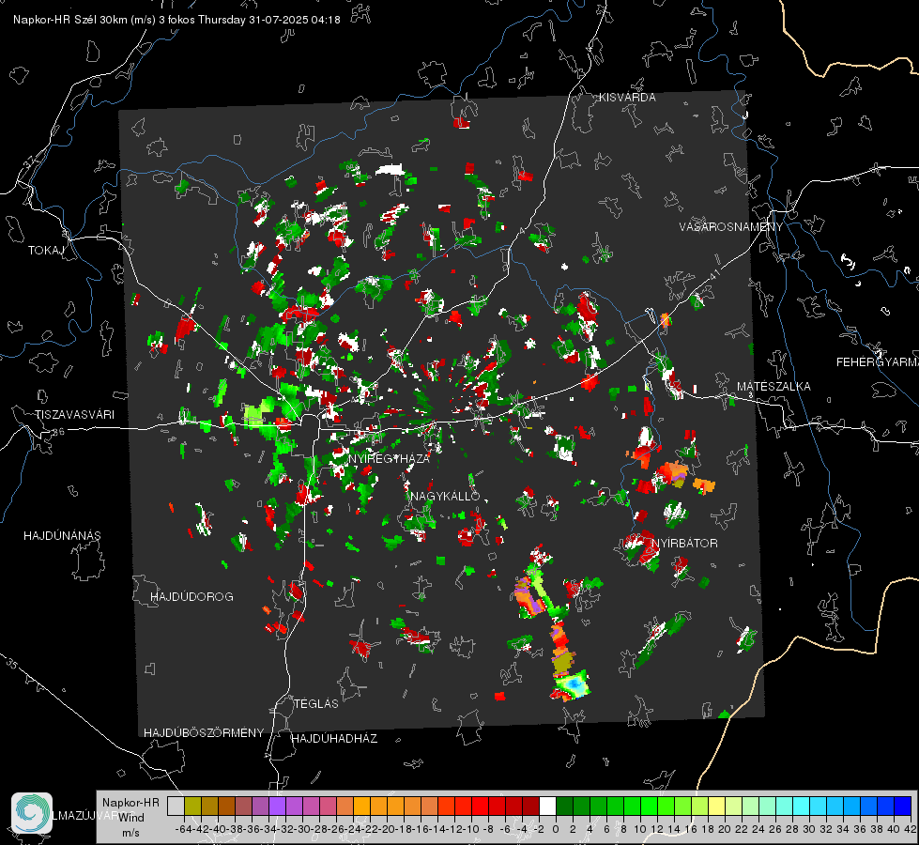Click the TÉGLÁS city label
Viewport: 919px width, 845px height.
[316, 704]
